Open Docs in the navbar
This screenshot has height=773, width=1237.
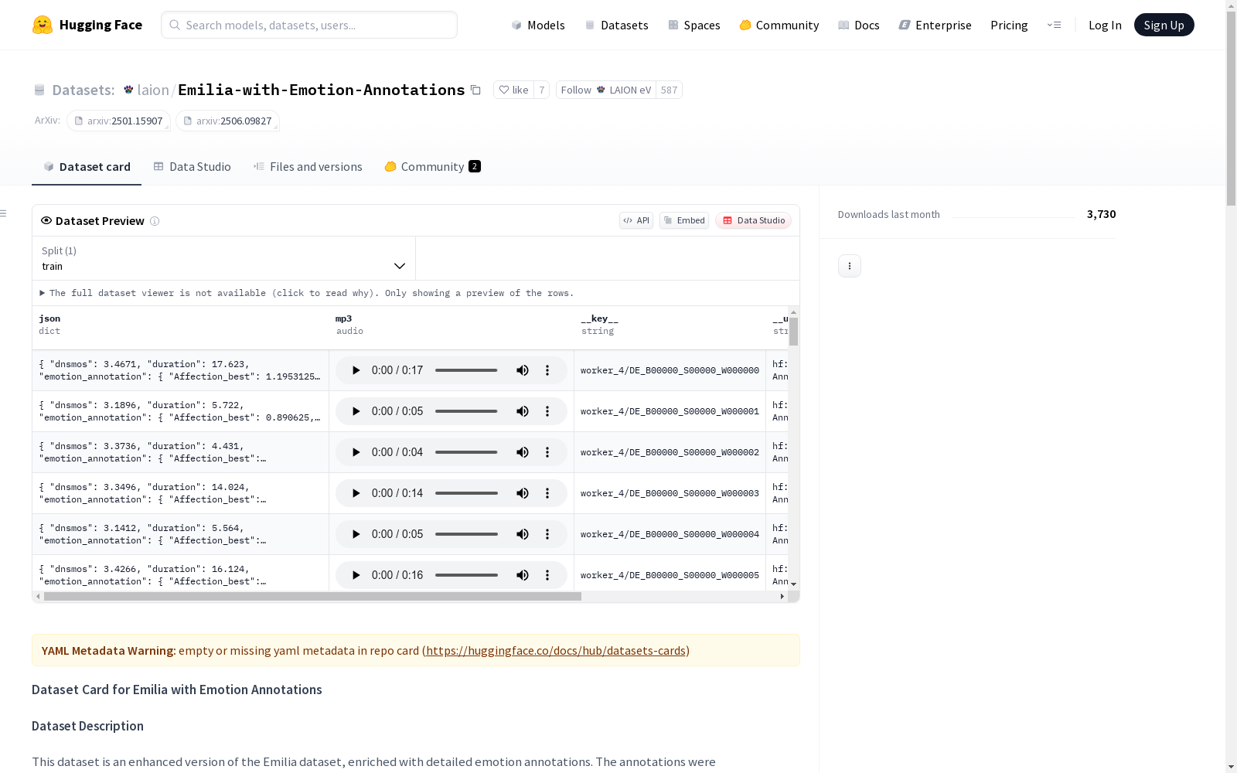(x=859, y=25)
